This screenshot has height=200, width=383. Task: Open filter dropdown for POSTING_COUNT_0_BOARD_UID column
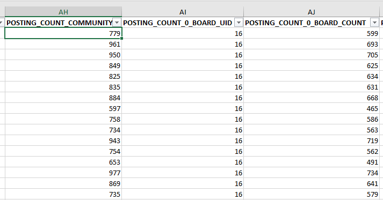pyautogui.click(x=239, y=23)
